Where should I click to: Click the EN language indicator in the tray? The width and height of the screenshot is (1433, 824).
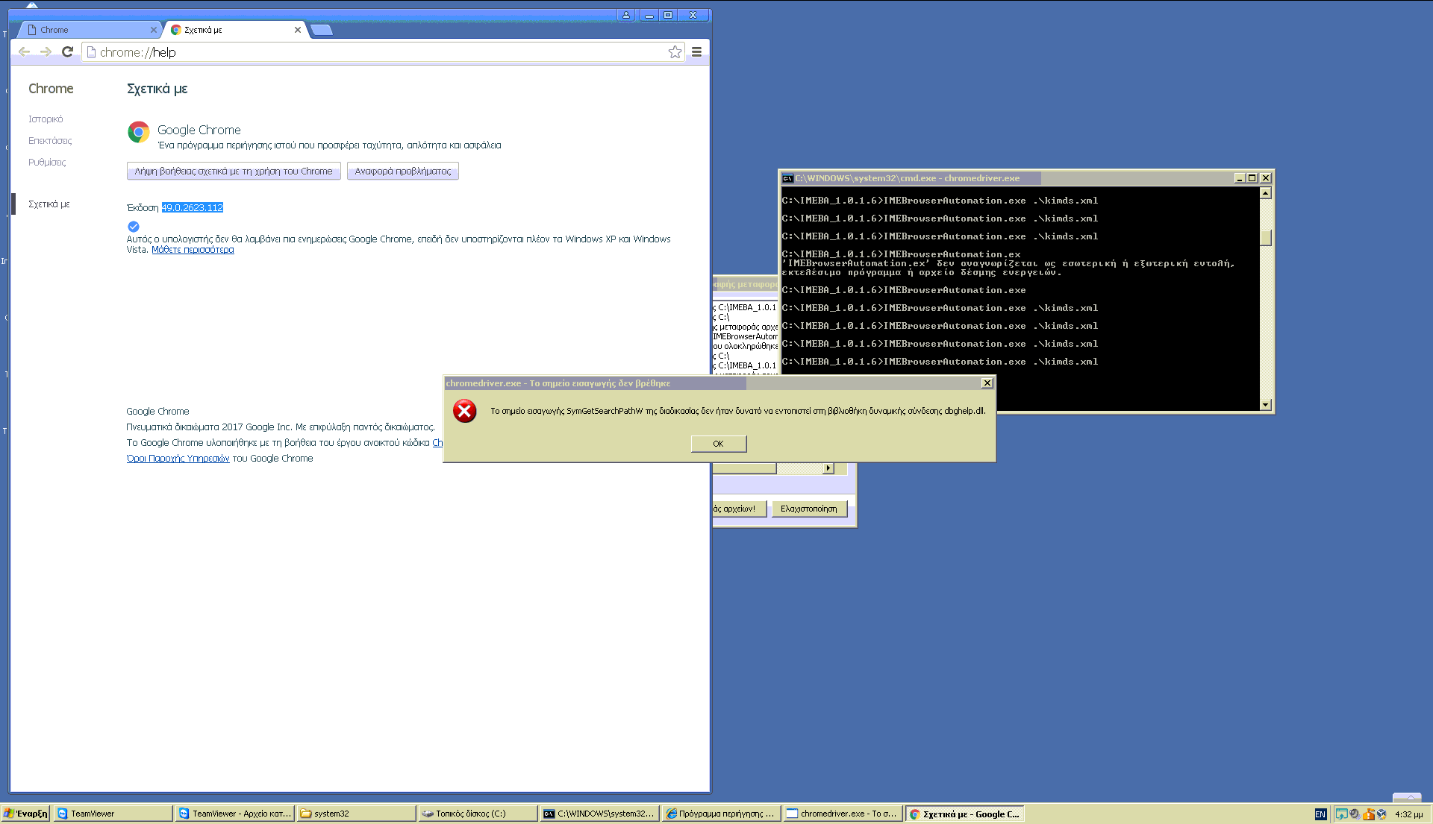tap(1320, 814)
